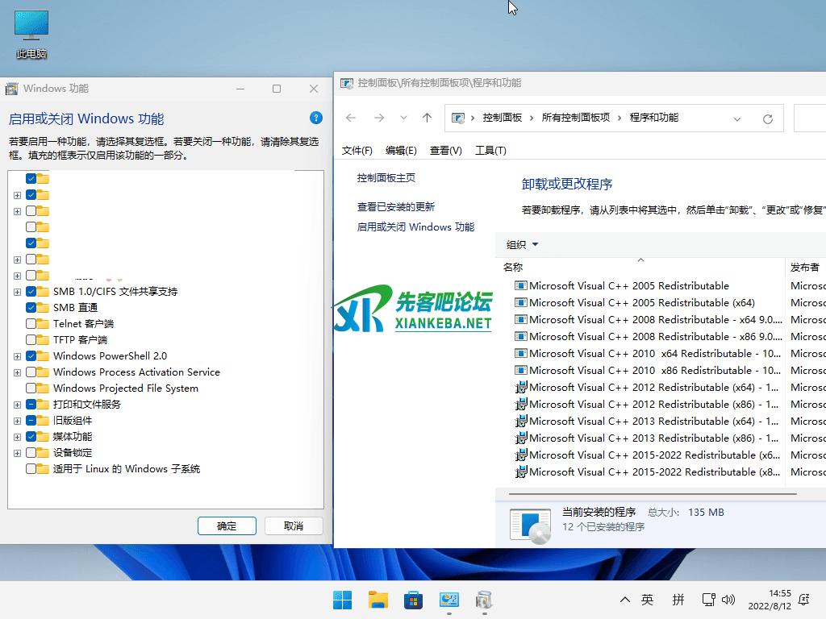
Task: Open the 组织 dropdown
Action: click(521, 245)
